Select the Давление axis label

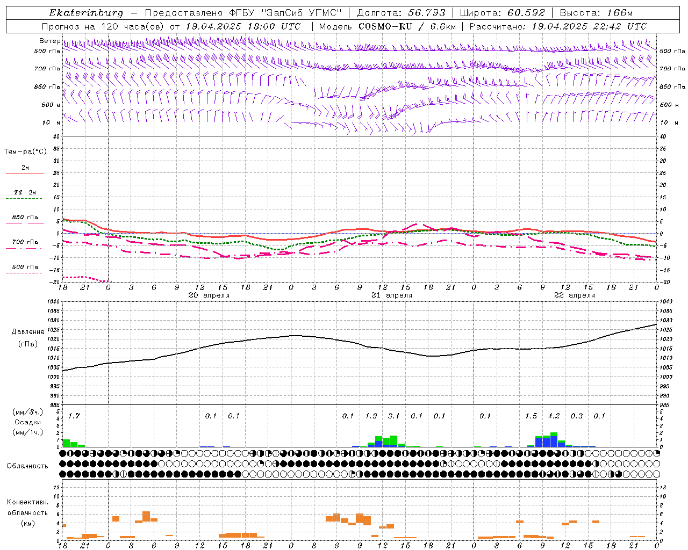click(28, 332)
